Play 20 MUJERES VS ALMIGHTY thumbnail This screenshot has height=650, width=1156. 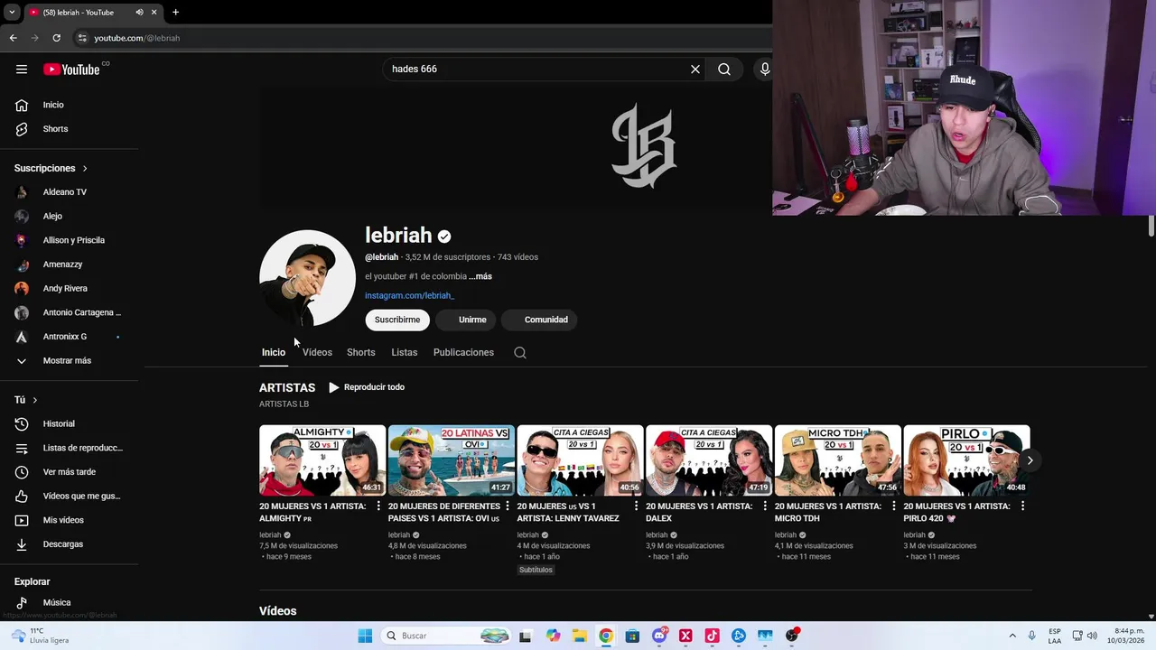(x=322, y=460)
